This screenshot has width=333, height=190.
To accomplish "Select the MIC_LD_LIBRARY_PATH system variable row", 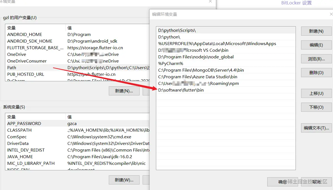I will tap(77, 163).
